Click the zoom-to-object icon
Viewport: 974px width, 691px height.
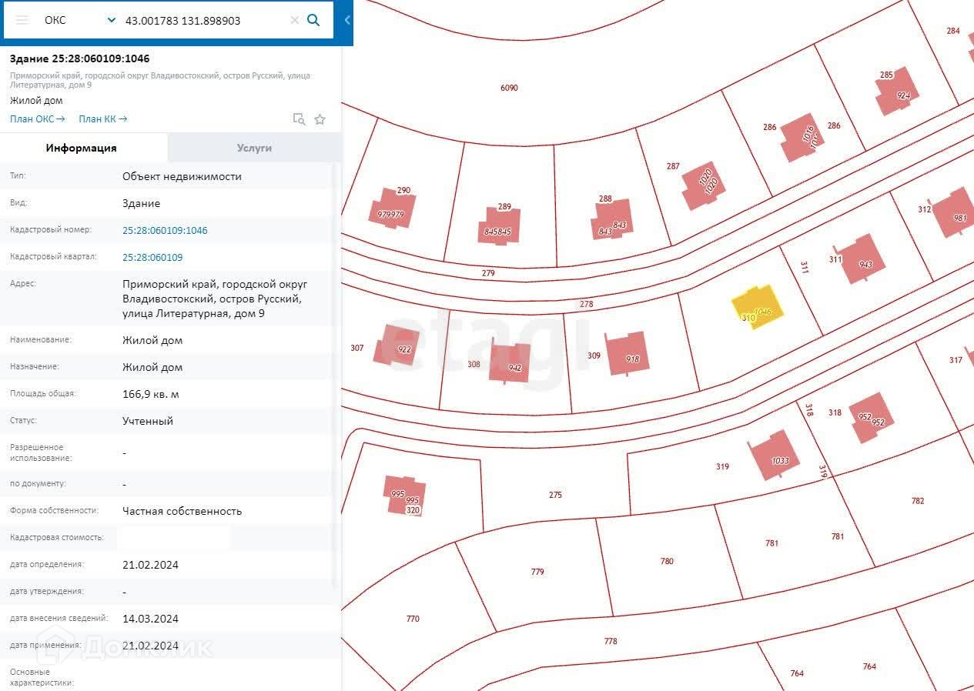click(299, 119)
